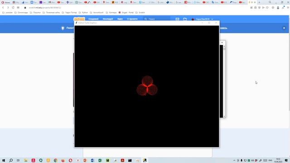290x163 pixels.
Task: Open the Покупки bookmark folder
Action: 35,13
